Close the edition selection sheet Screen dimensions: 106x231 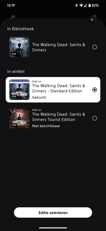[x=92, y=20]
